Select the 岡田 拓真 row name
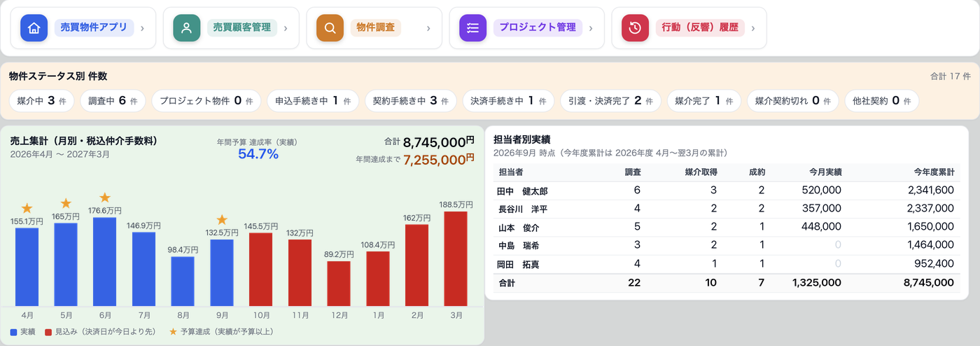 click(x=518, y=265)
